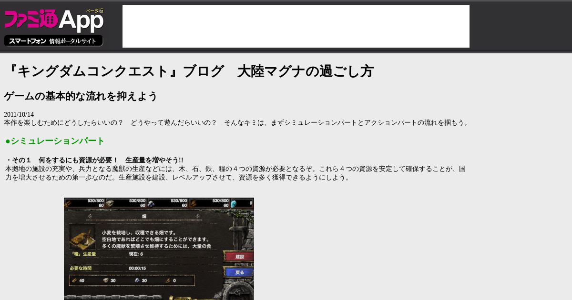The width and height of the screenshot is (572, 300).
Task: Click the iron cost icon showing 30
Action: click(x=137, y=280)
